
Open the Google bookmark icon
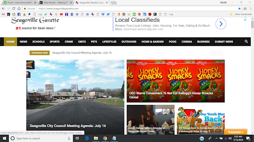click(56, 14)
